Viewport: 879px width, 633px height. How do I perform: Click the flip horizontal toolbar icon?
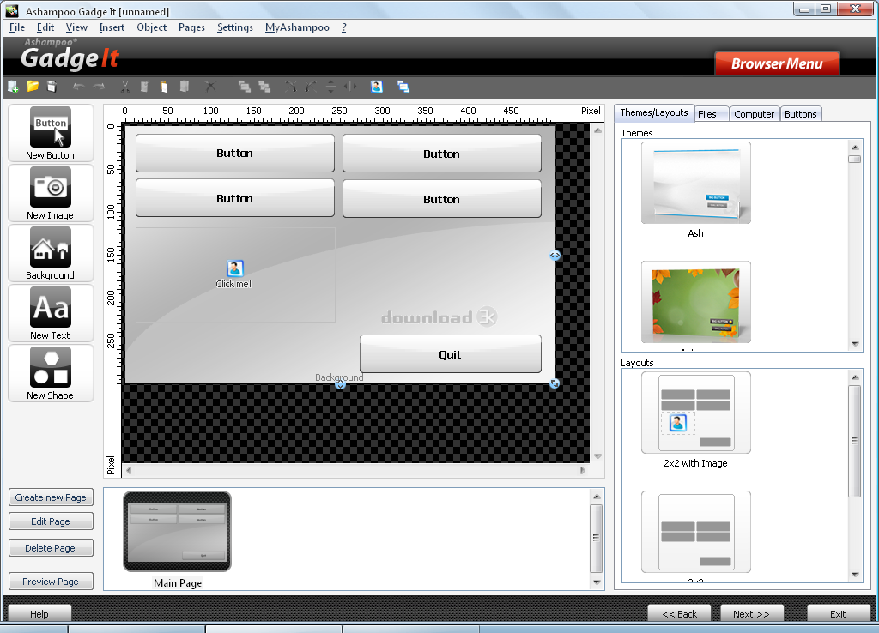tap(350, 87)
